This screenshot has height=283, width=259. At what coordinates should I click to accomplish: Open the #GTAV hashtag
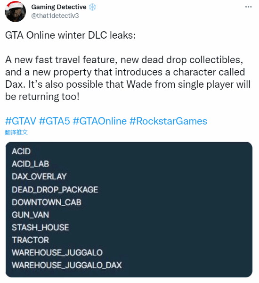[x=21, y=121]
